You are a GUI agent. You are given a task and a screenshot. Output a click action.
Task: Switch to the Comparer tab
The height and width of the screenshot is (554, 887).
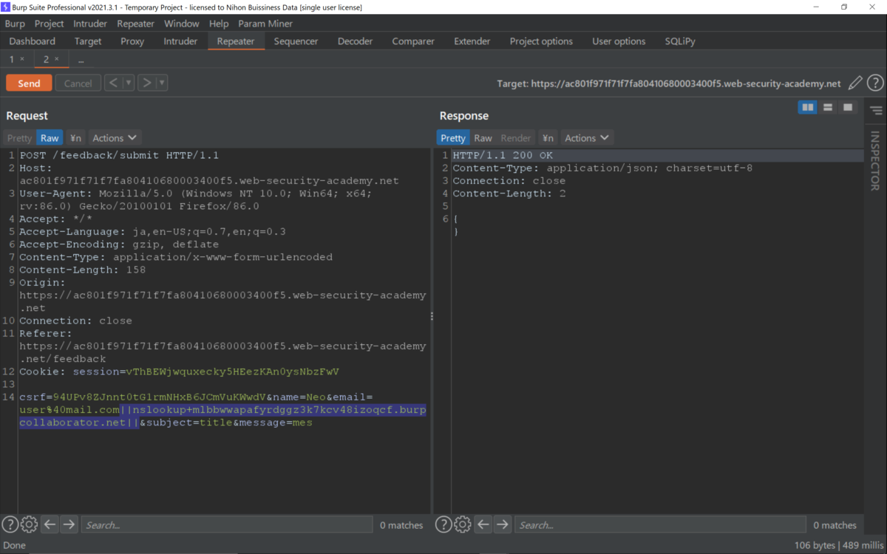[413, 41]
